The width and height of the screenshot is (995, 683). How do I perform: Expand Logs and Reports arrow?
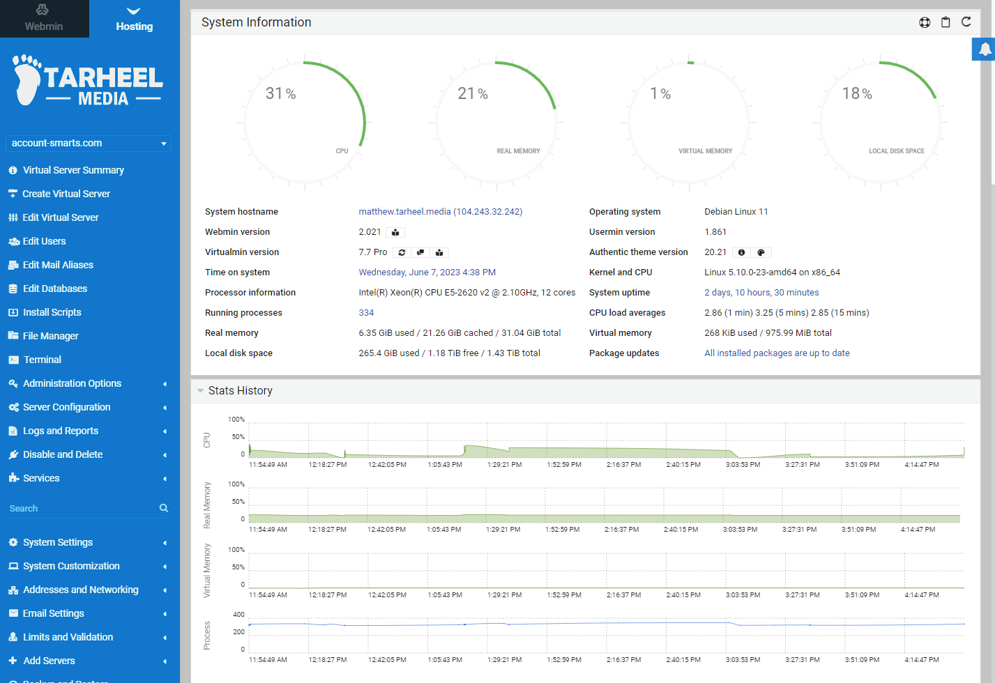(x=165, y=431)
